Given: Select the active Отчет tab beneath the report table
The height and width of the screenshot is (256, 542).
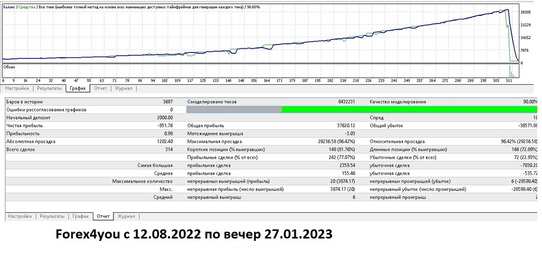Looking at the screenshot, I should tap(103, 217).
